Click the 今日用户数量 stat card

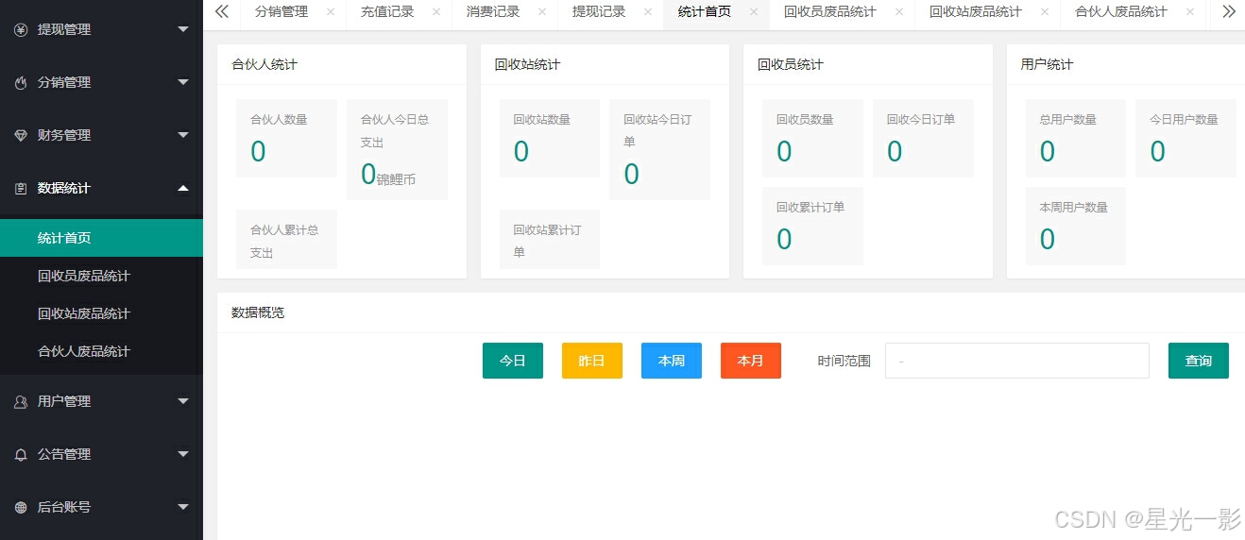1185,138
